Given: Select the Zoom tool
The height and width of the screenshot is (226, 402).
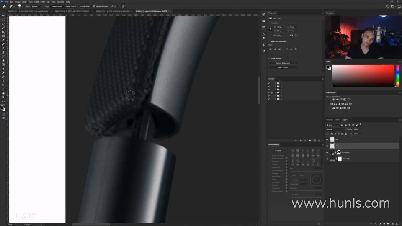Looking at the screenshot, I should (x=3, y=98).
